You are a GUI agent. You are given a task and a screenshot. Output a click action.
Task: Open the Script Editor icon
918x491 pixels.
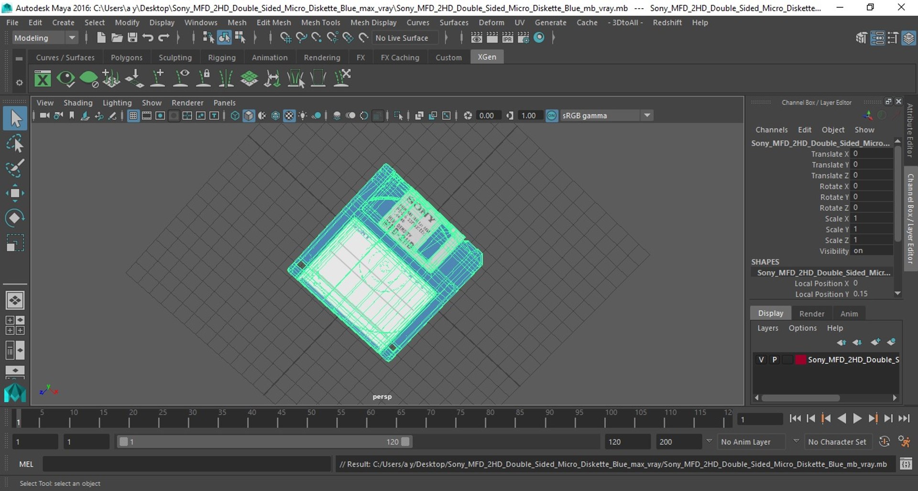906,464
